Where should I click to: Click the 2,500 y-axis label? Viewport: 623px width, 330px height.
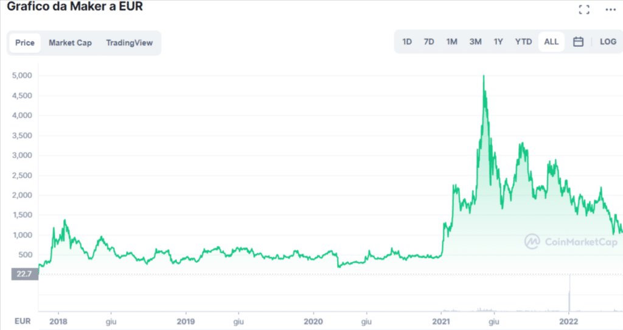(22, 175)
